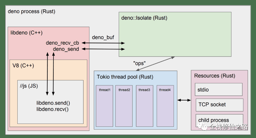Select the thread4 box
The height and width of the screenshot is (138, 256).
pyautogui.click(x=165, y=106)
